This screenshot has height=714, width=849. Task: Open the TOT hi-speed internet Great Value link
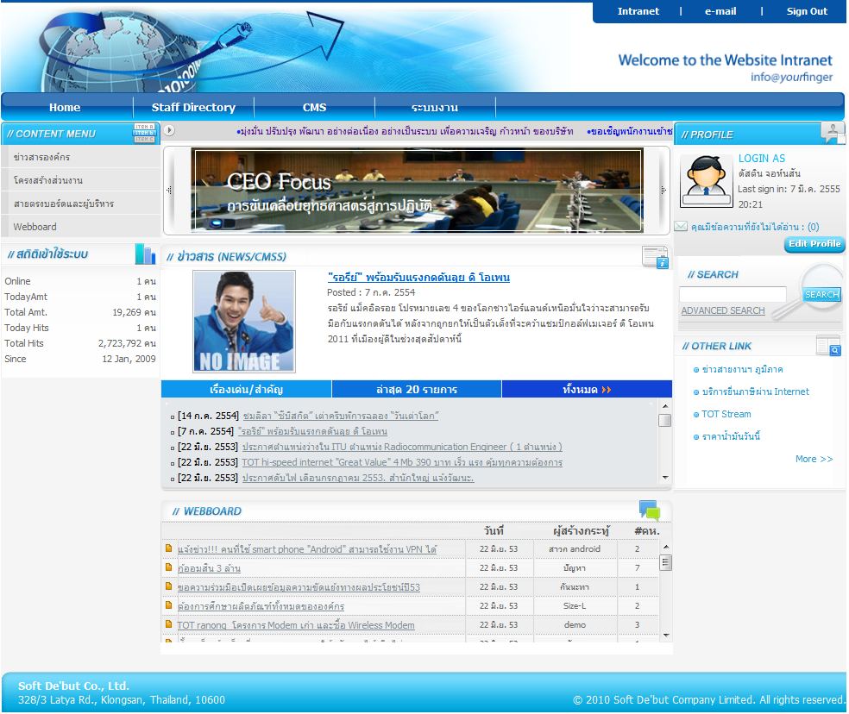coord(402,462)
